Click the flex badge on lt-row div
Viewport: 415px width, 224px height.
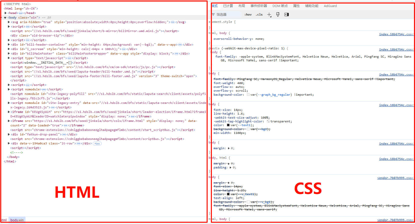pyautogui.click(x=97, y=144)
